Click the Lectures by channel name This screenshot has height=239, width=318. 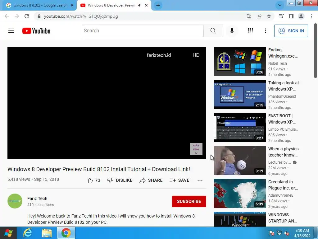(x=279, y=162)
